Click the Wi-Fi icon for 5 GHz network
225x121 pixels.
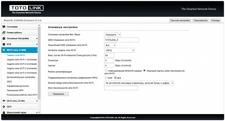click(4, 50)
